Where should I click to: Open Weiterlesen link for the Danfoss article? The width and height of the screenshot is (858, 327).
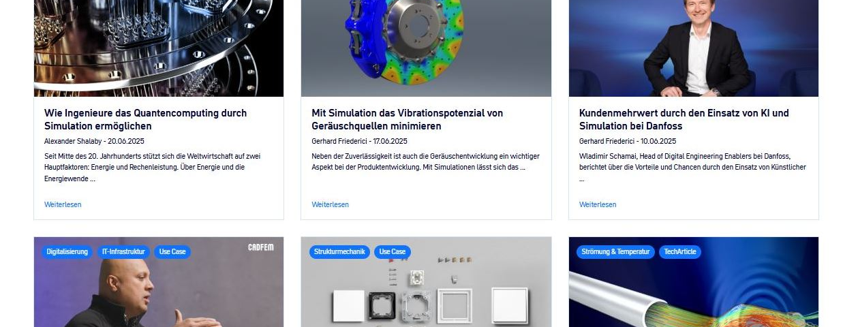pyautogui.click(x=598, y=204)
